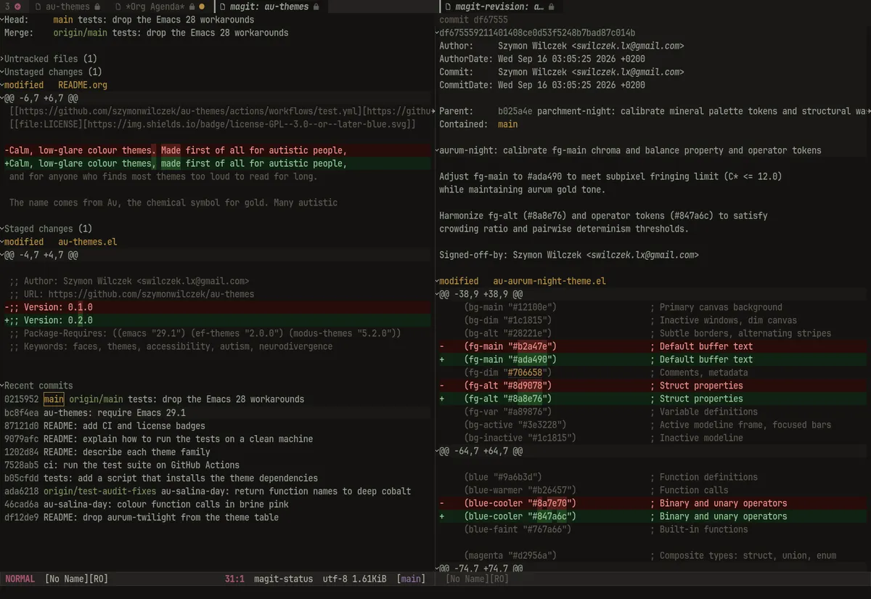The image size is (871, 599).
Task: Fold the @@ -64,7 +64,7 @@ hunk
Action: click(437, 451)
